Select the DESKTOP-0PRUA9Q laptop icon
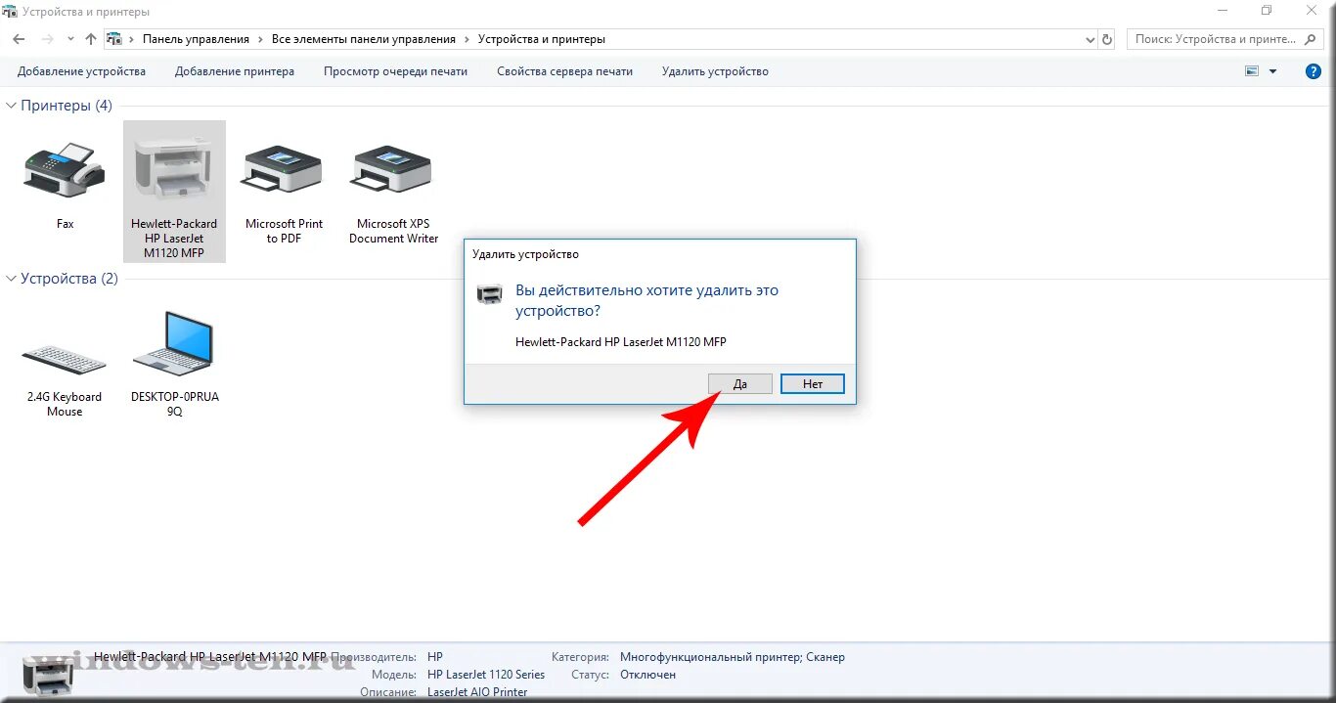The width and height of the screenshot is (1336, 703). coord(174,344)
